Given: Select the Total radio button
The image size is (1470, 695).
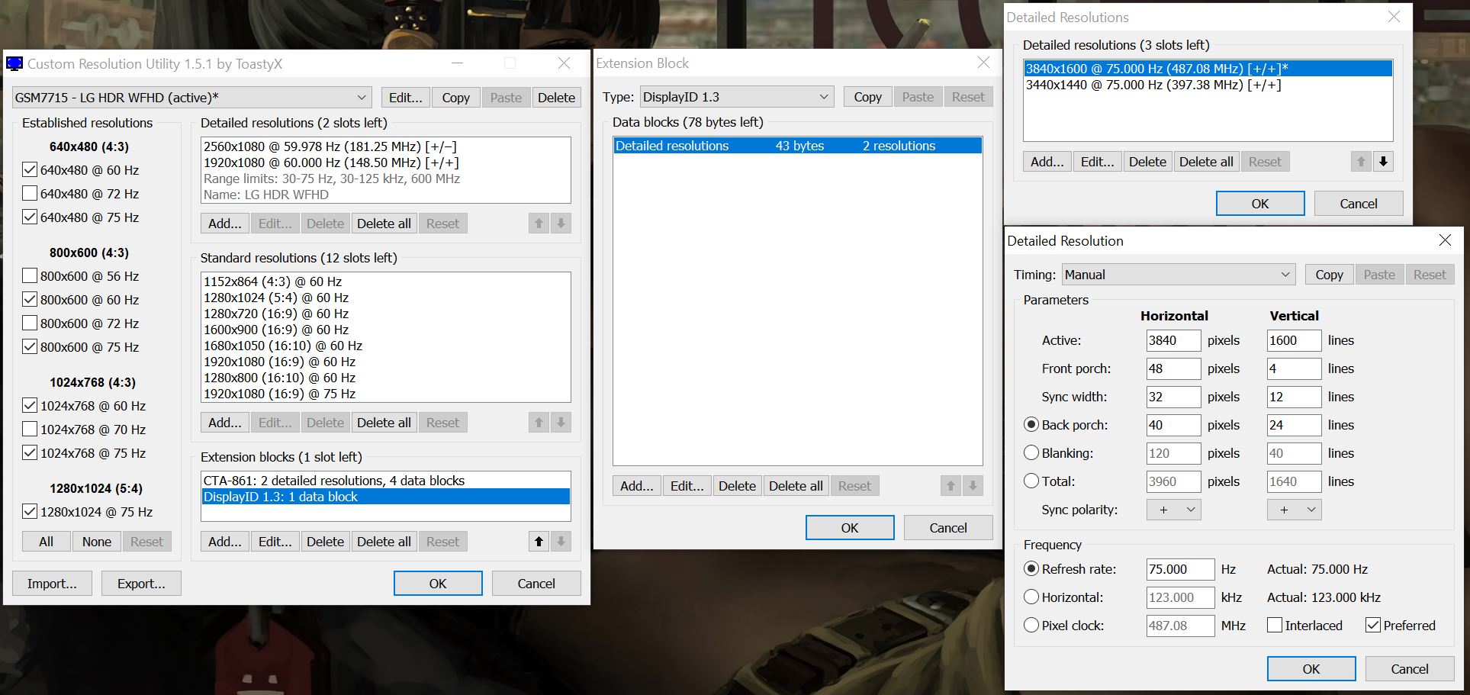Looking at the screenshot, I should pos(1031,481).
